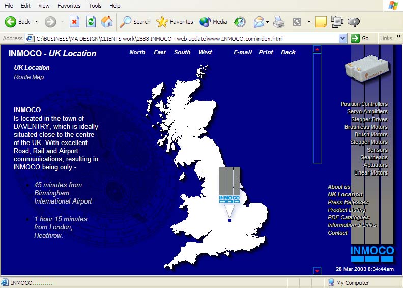Print page using printer icon
Image resolution: width=403 pixels, height=288 pixels.
coord(279,22)
